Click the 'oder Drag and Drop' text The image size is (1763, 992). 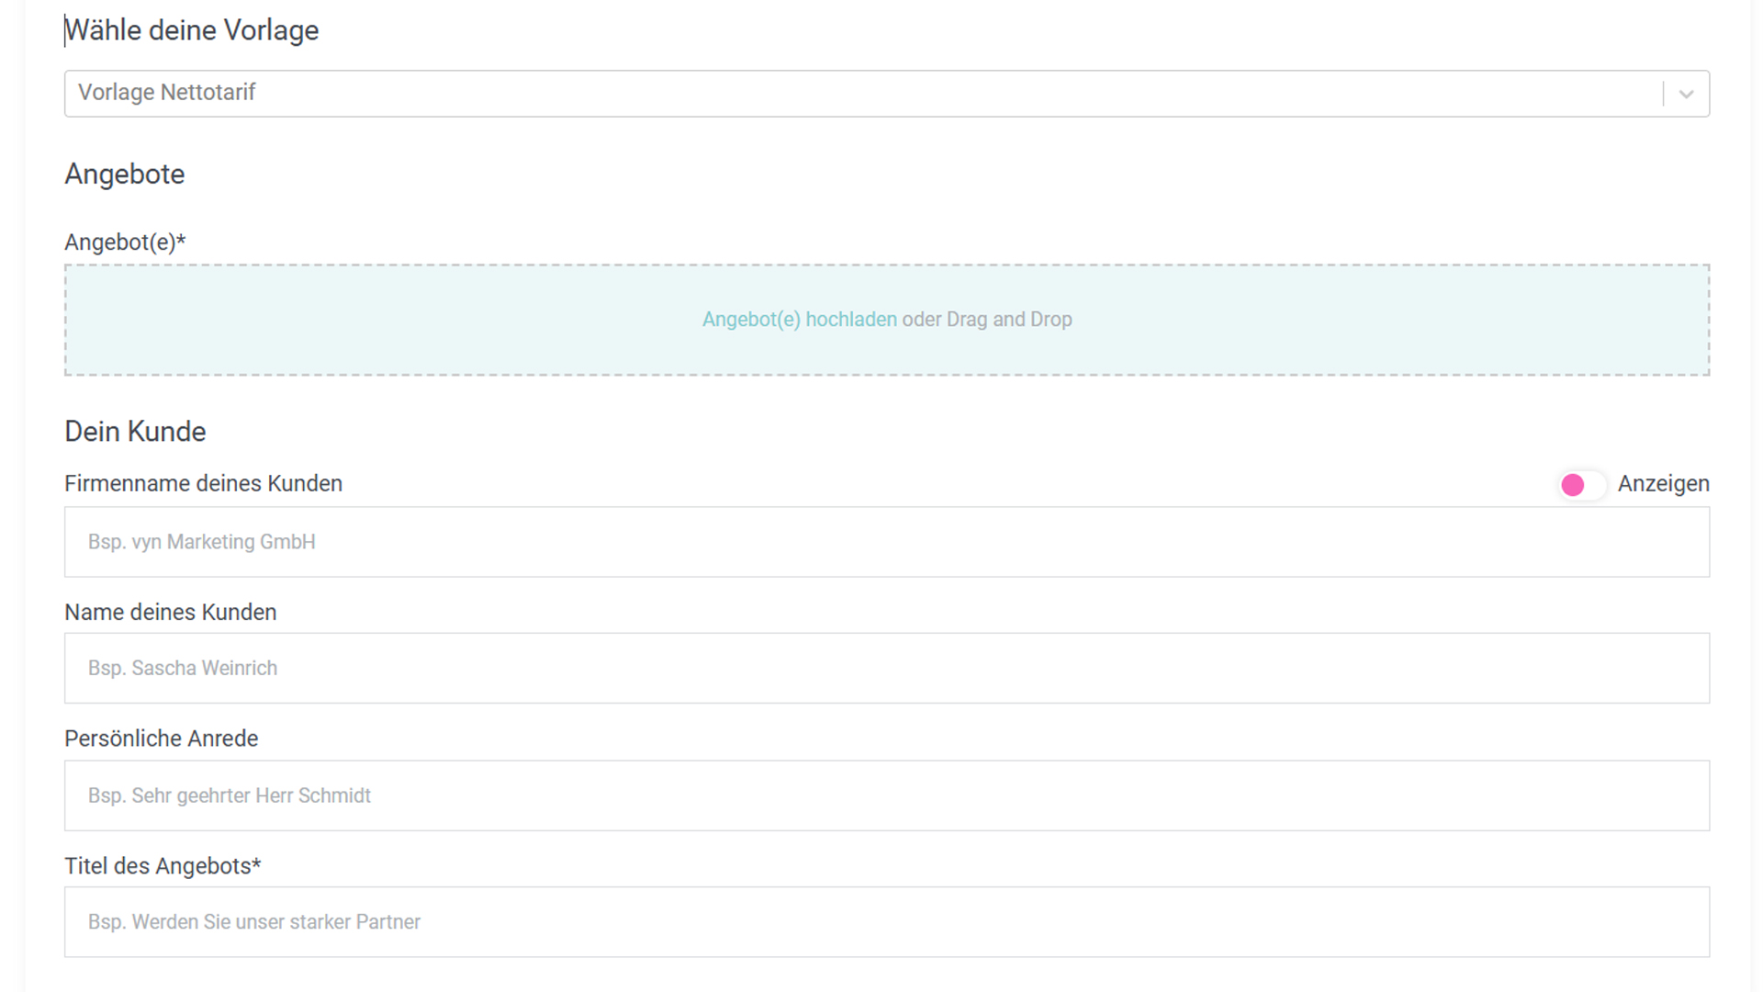(x=986, y=320)
